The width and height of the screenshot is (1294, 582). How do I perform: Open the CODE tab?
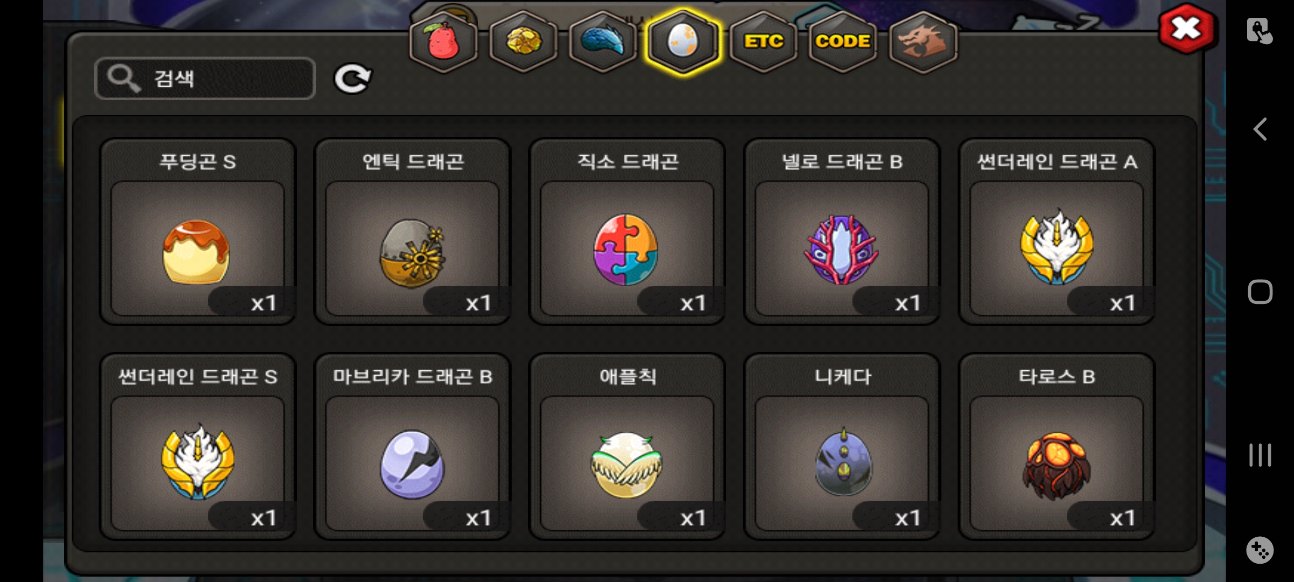pos(843,41)
